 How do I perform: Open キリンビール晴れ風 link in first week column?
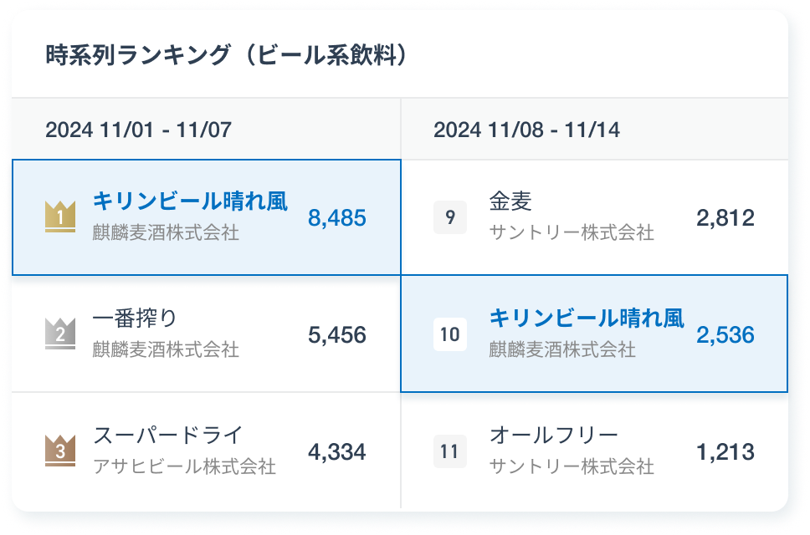coord(190,201)
